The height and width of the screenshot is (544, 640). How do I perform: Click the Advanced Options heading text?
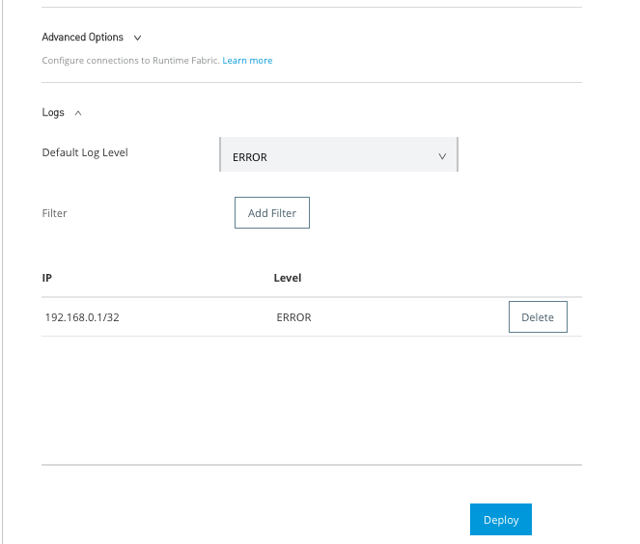[83, 38]
